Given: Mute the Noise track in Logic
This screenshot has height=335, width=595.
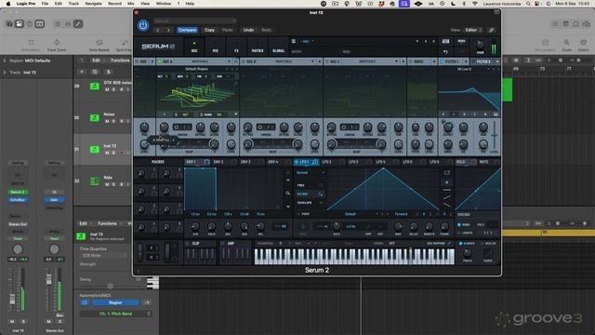Looking at the screenshot, I should click(107, 121).
